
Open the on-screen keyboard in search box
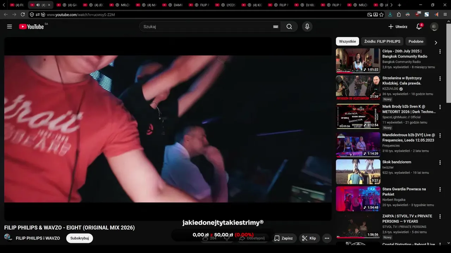276,27
